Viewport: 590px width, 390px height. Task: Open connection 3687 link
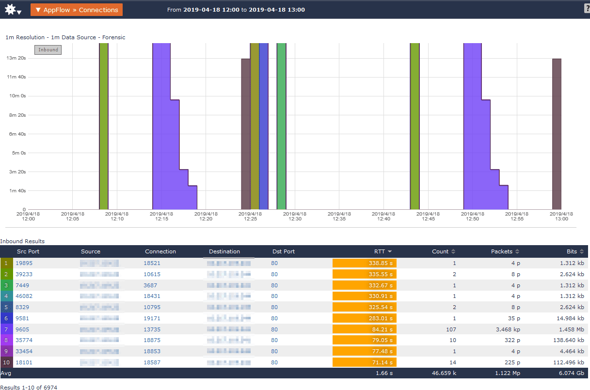point(150,285)
